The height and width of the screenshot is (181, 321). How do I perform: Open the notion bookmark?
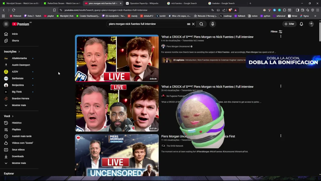[x=253, y=16]
